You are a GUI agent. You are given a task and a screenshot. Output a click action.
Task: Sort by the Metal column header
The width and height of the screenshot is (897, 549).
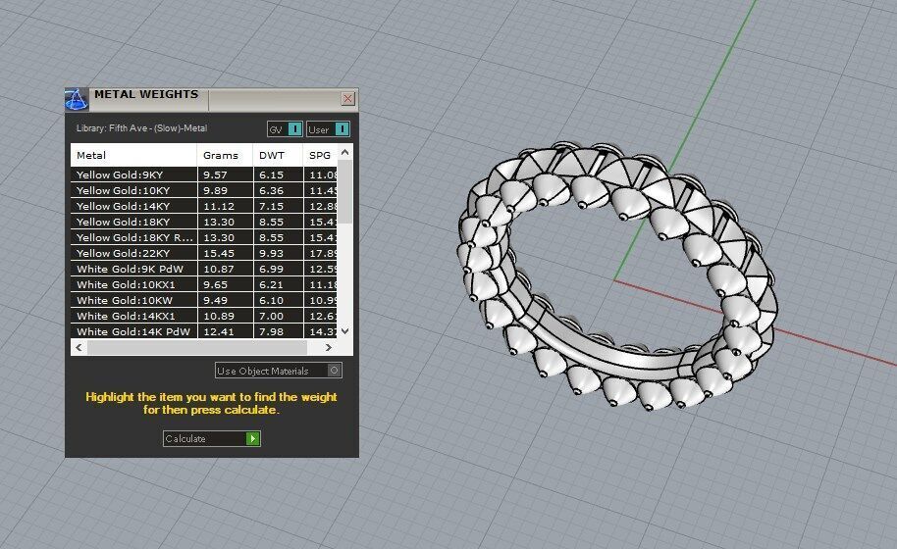point(133,155)
